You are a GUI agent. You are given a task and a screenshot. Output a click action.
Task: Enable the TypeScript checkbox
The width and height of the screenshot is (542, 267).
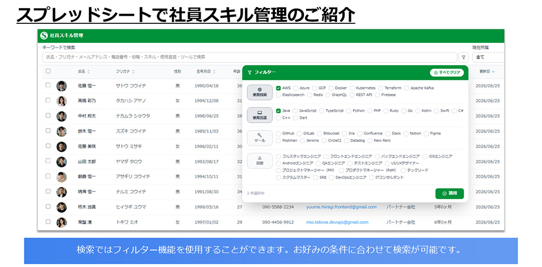pos(322,111)
